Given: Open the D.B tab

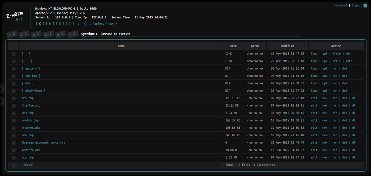Looking at the screenshot, I should (61, 34).
